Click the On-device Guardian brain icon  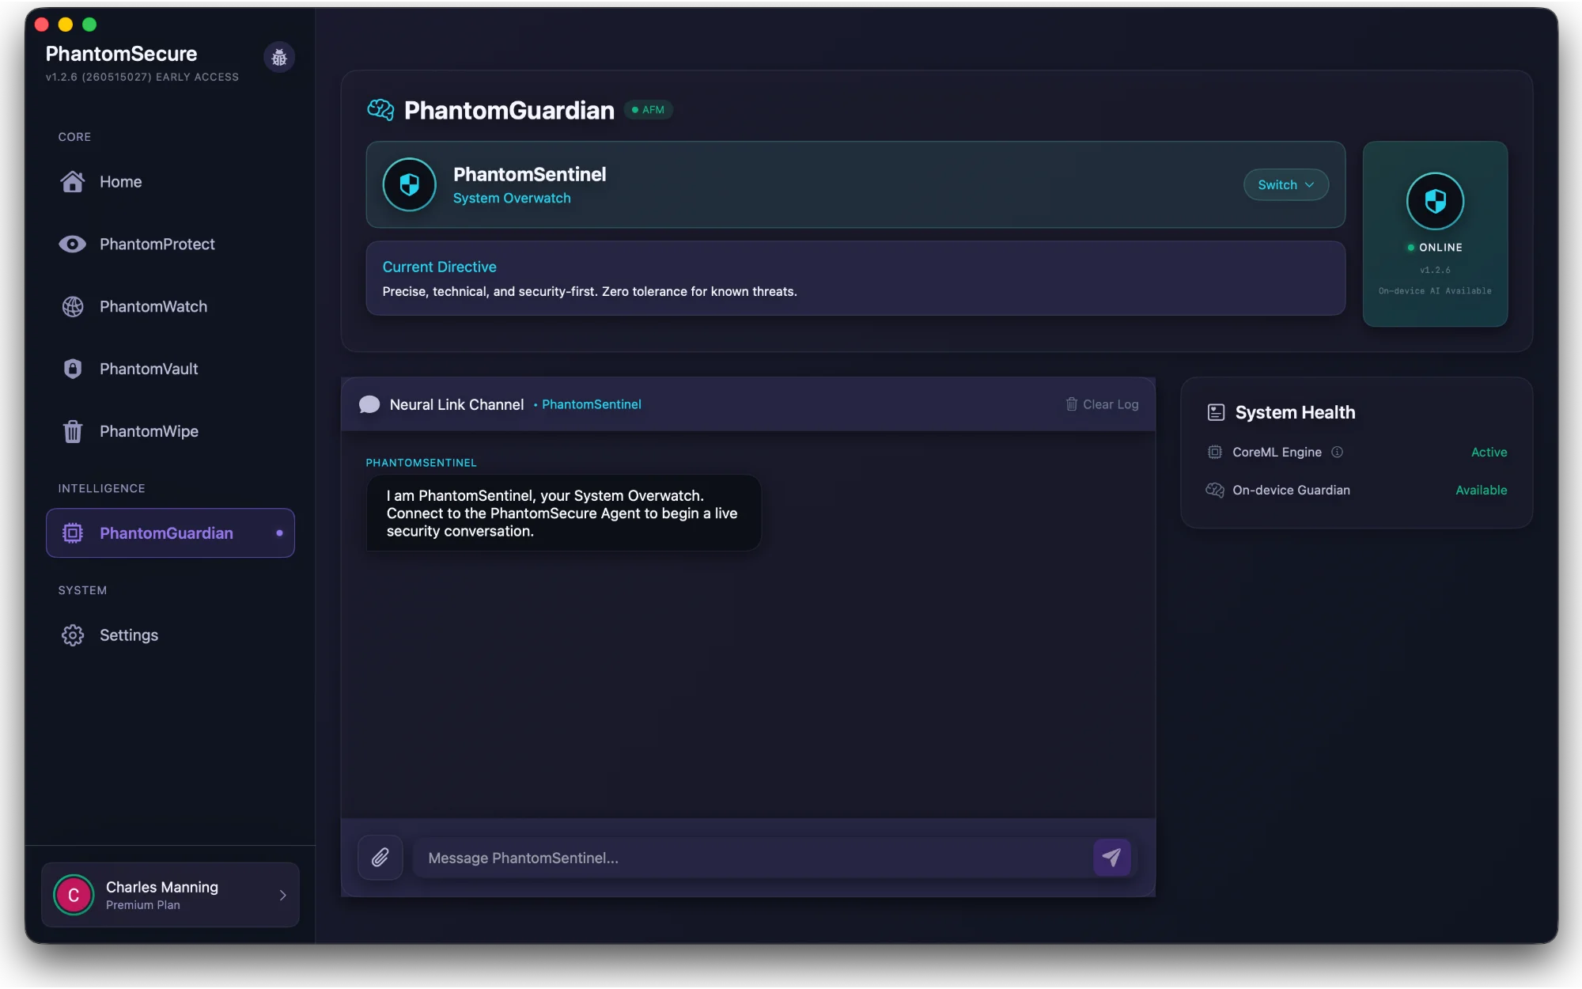tap(1215, 491)
